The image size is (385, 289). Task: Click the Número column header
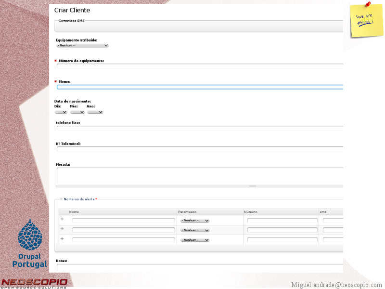pos(251,212)
